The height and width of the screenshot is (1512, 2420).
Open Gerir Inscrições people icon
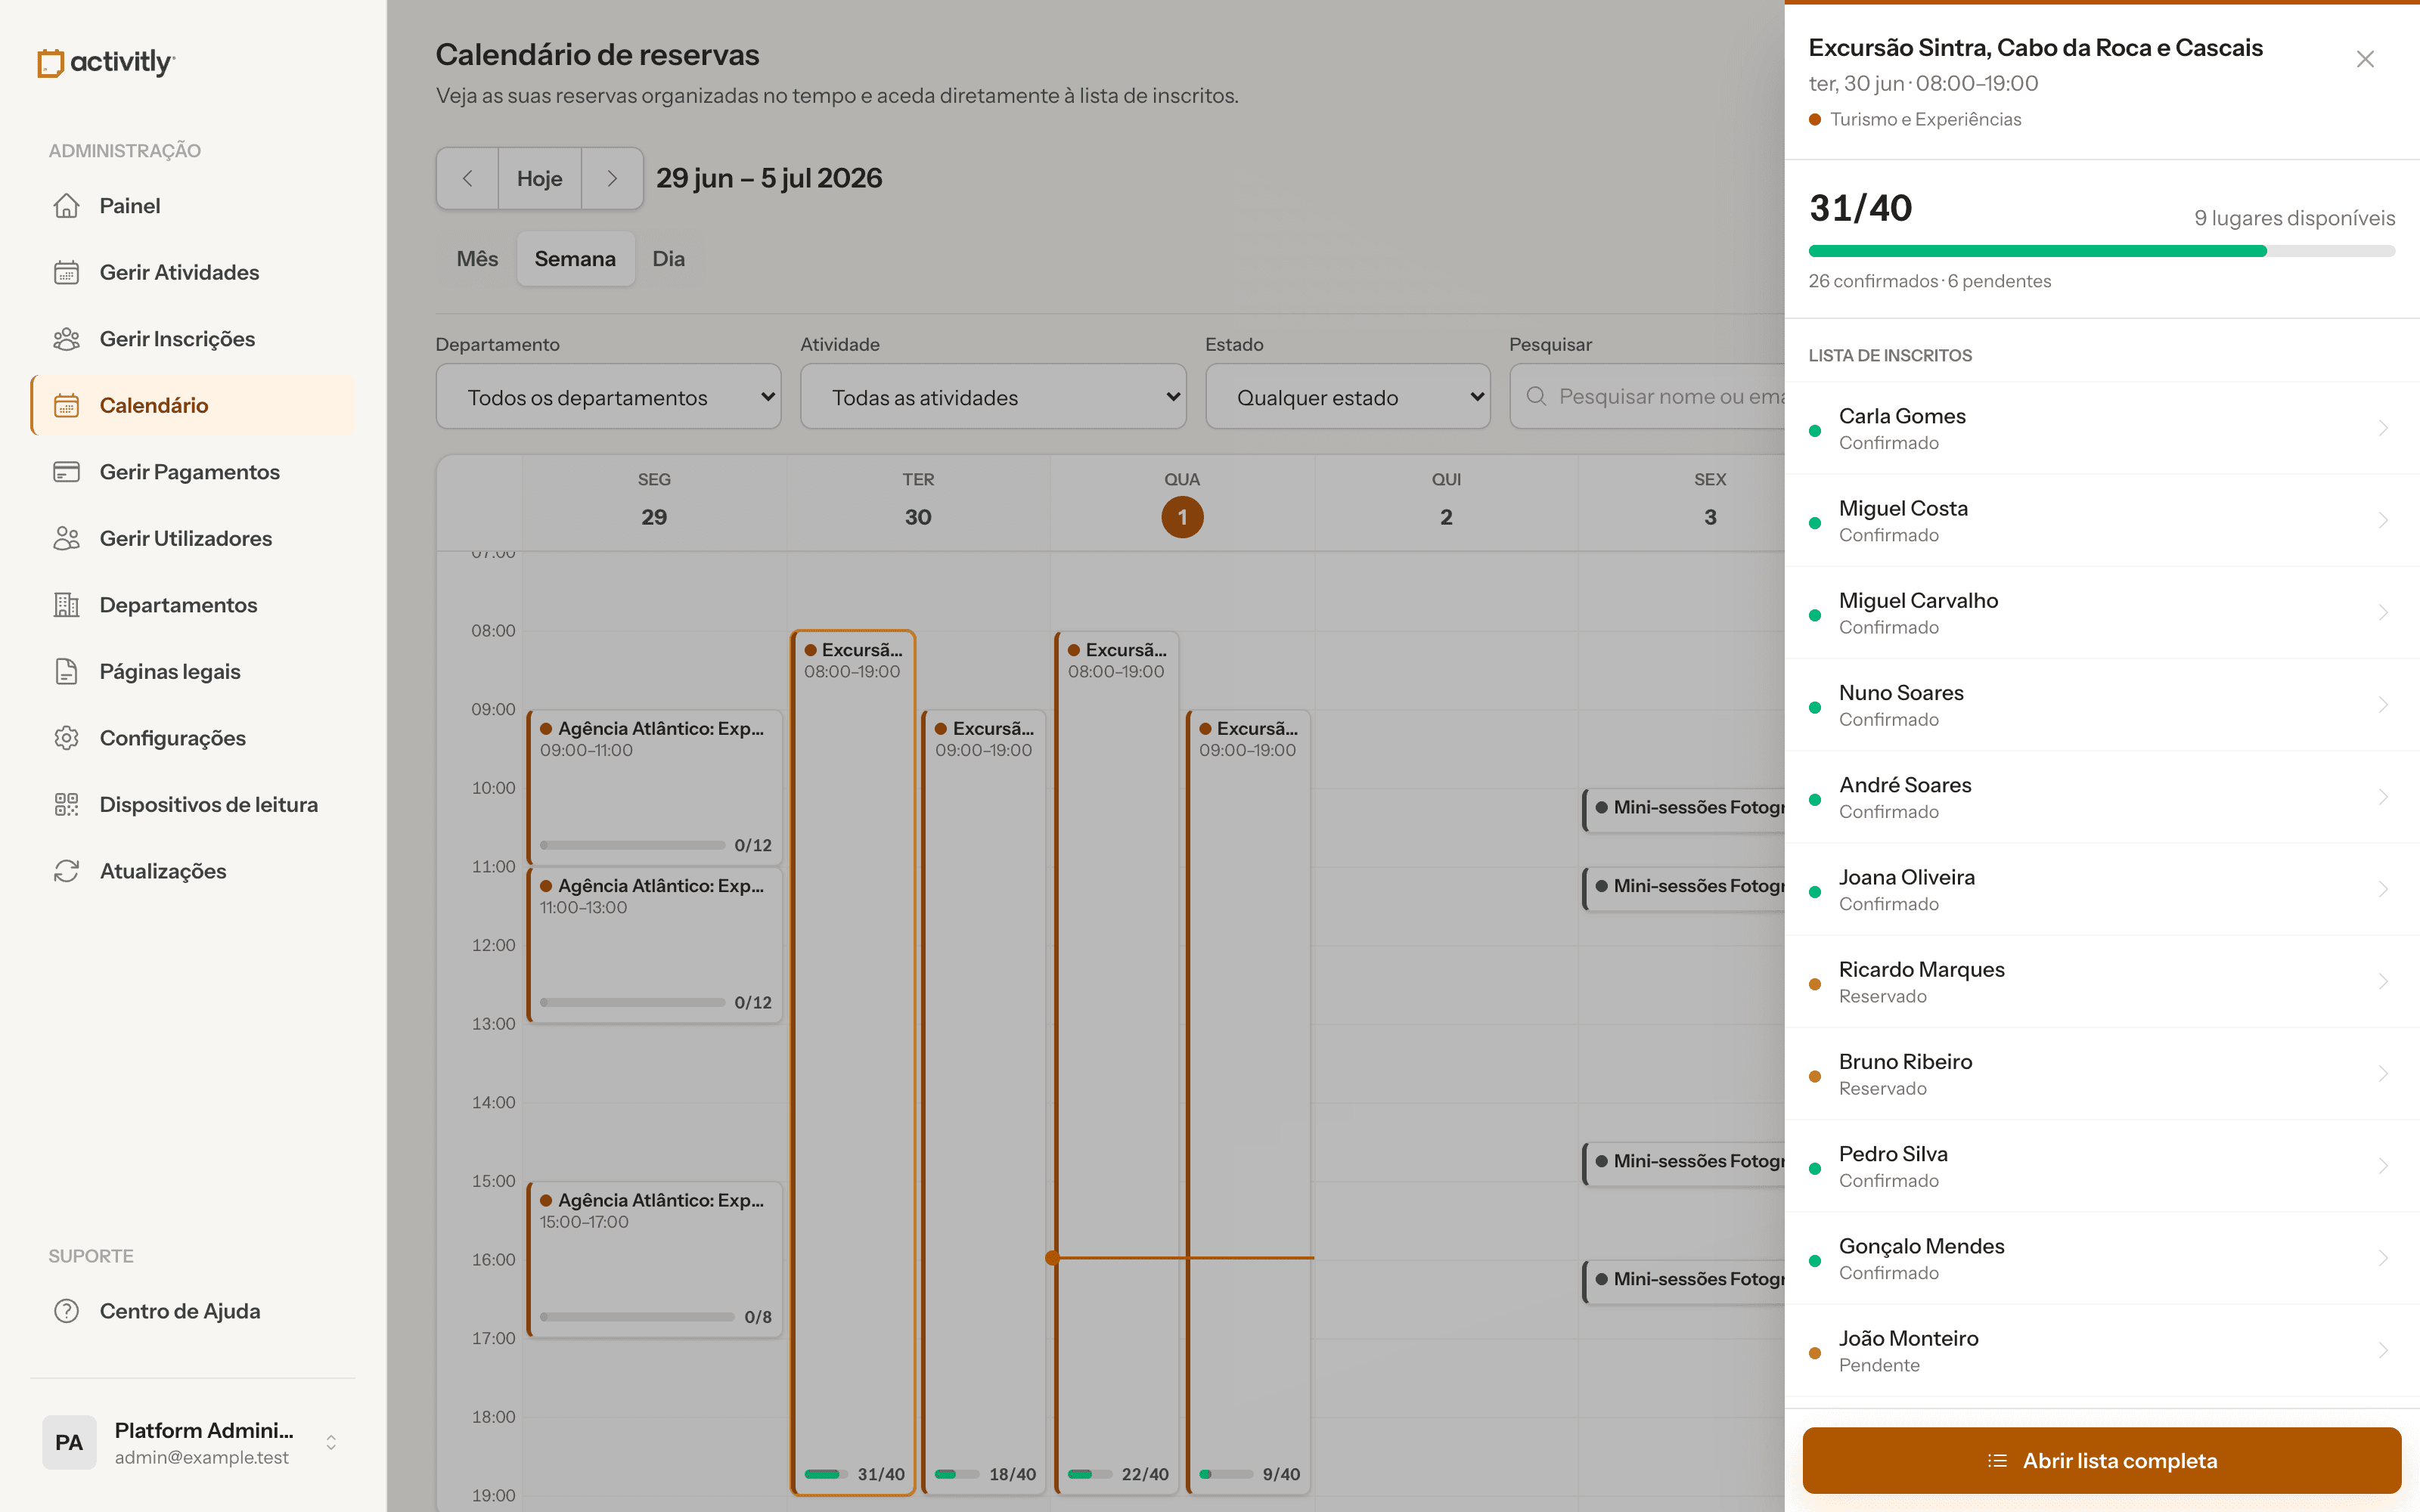(66, 339)
